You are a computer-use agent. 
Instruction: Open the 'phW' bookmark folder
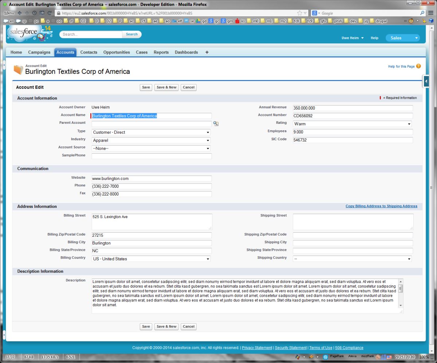click(335, 21)
